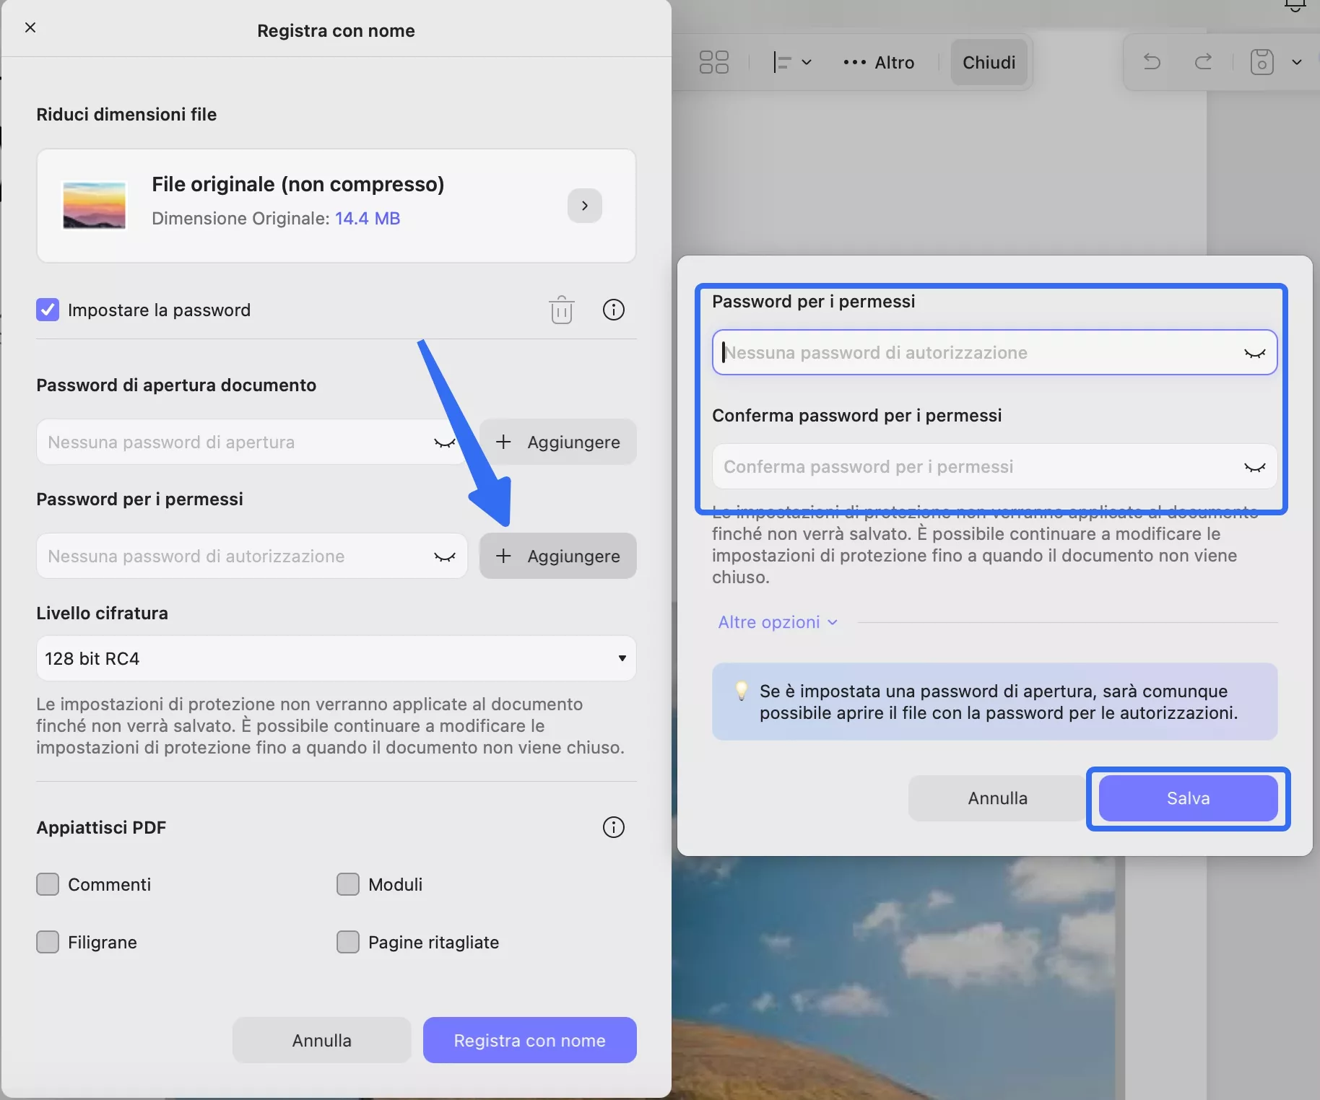Check the Pagine ritagliate checkbox
The width and height of the screenshot is (1320, 1100).
(x=349, y=942)
